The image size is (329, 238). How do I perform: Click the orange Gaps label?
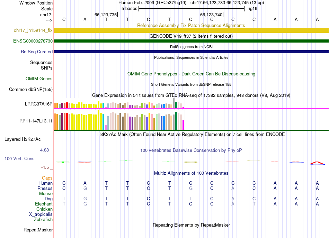pyautogui.click(x=47, y=178)
